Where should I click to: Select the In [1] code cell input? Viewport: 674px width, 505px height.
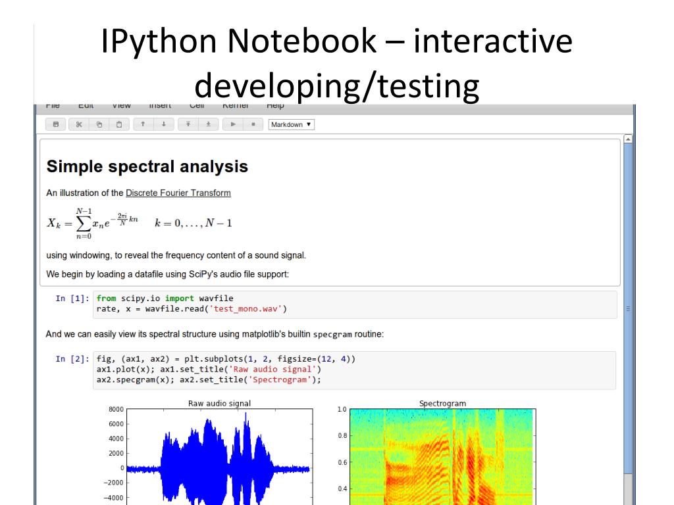pyautogui.click(x=355, y=304)
